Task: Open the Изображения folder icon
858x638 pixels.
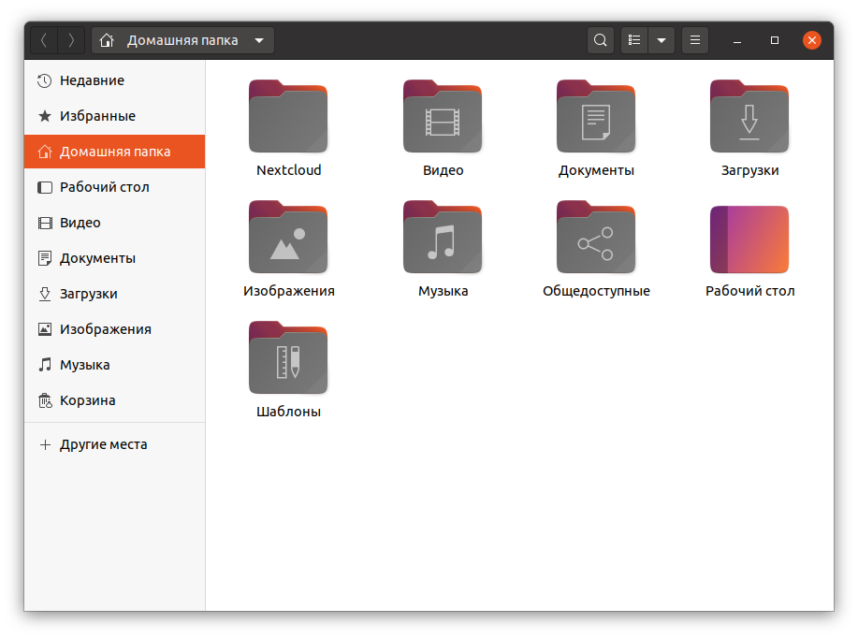Action: coord(288,237)
